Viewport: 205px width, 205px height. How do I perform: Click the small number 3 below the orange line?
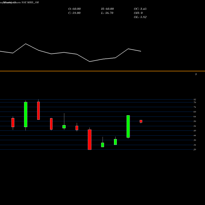click(196, 74)
